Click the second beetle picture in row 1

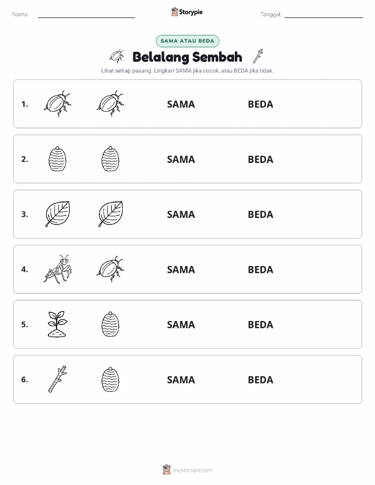(x=111, y=104)
